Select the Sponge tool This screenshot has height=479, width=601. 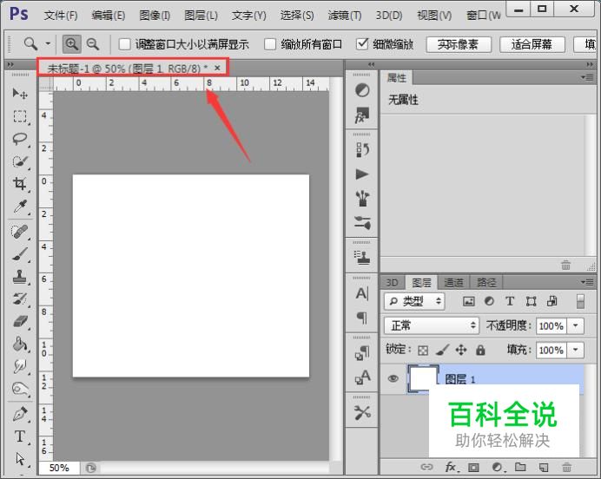click(20, 389)
